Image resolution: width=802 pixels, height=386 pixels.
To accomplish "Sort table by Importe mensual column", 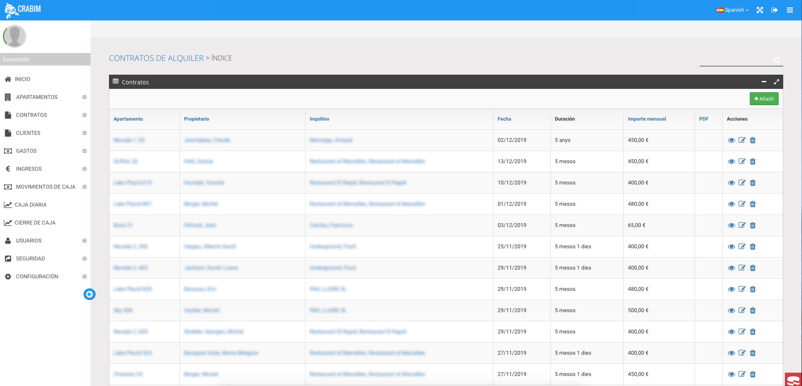I will pos(647,119).
